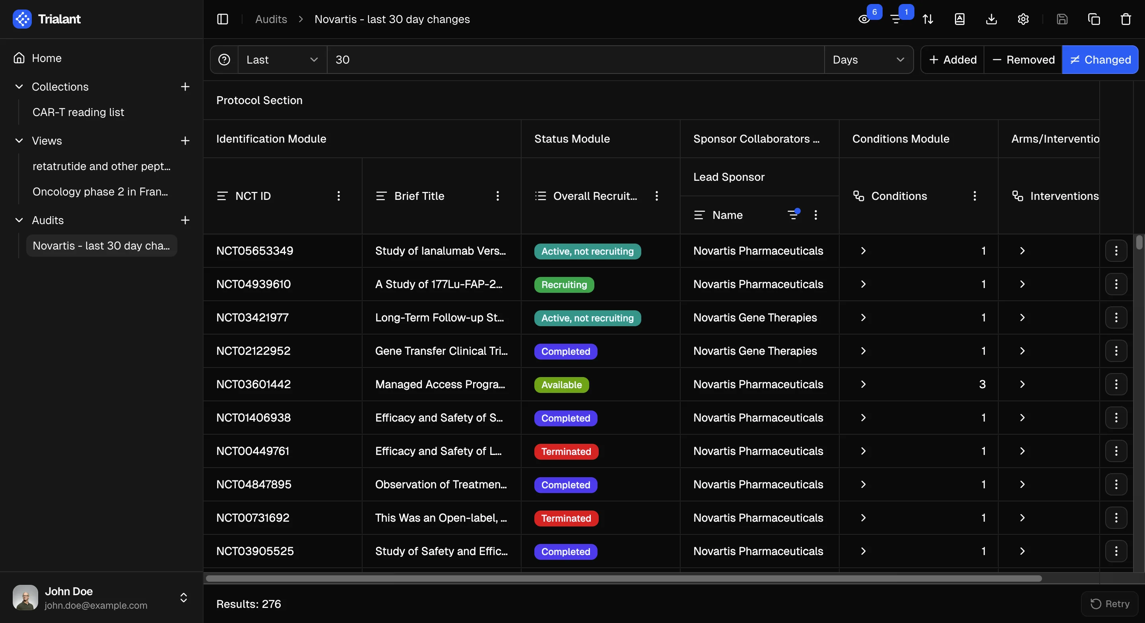Collapse the Collections section

[x=19, y=87]
